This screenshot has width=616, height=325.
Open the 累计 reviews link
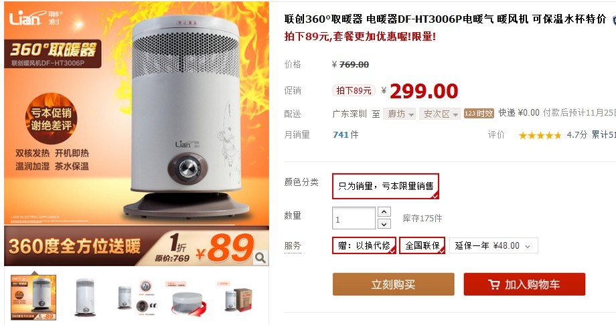click(603, 135)
